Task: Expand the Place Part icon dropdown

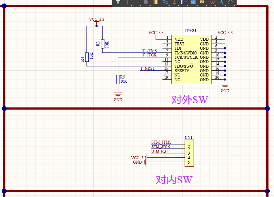Action: point(160,5)
